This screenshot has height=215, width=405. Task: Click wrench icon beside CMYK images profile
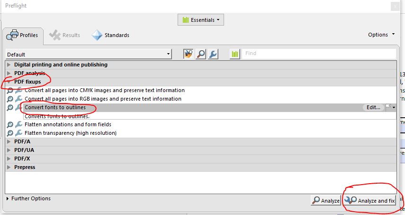point(18,90)
